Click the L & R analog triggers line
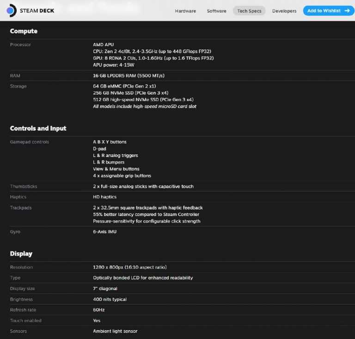This screenshot has height=339, width=355. 116,155
